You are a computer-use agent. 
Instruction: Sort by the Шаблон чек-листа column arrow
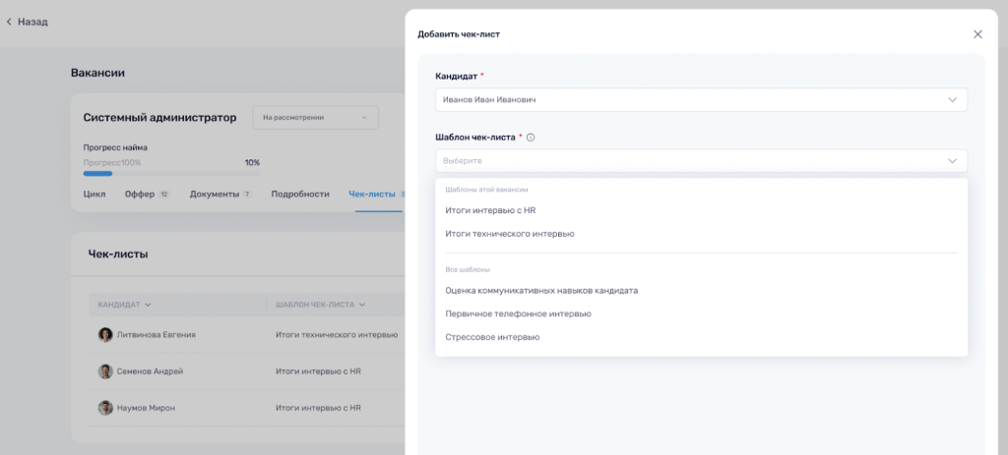tap(362, 305)
